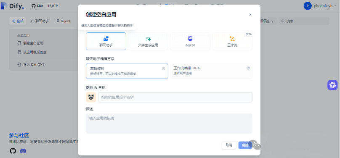
Task: Open help tooltip icon on 工作流编排
Action: click(248, 68)
